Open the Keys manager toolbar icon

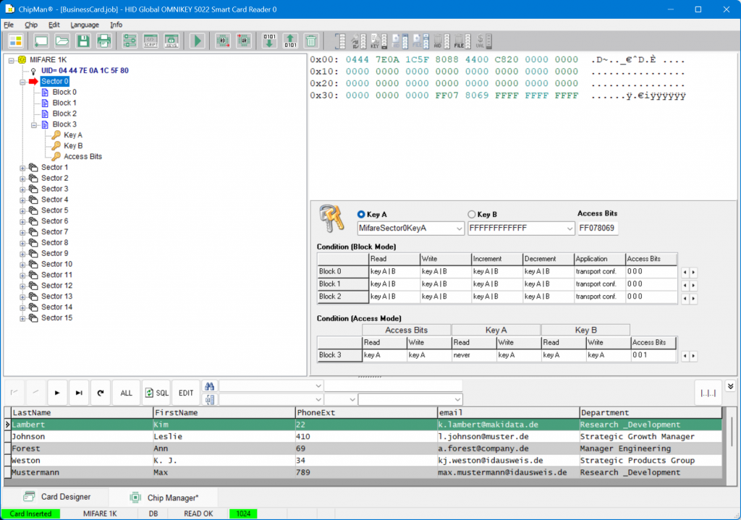click(x=172, y=41)
